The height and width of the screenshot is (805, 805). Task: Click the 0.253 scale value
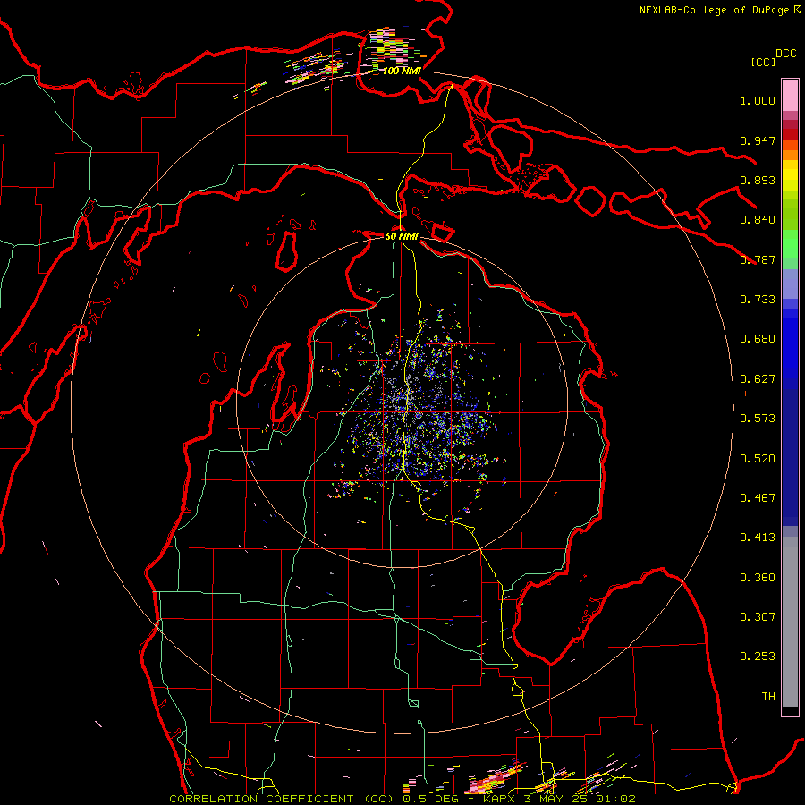pyautogui.click(x=758, y=657)
